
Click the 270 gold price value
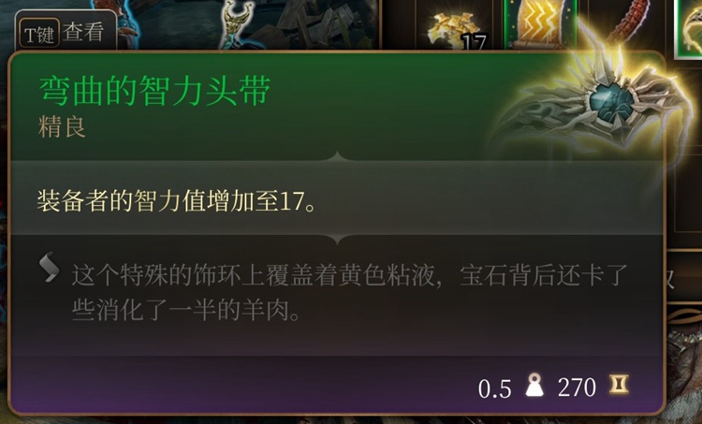tap(577, 387)
